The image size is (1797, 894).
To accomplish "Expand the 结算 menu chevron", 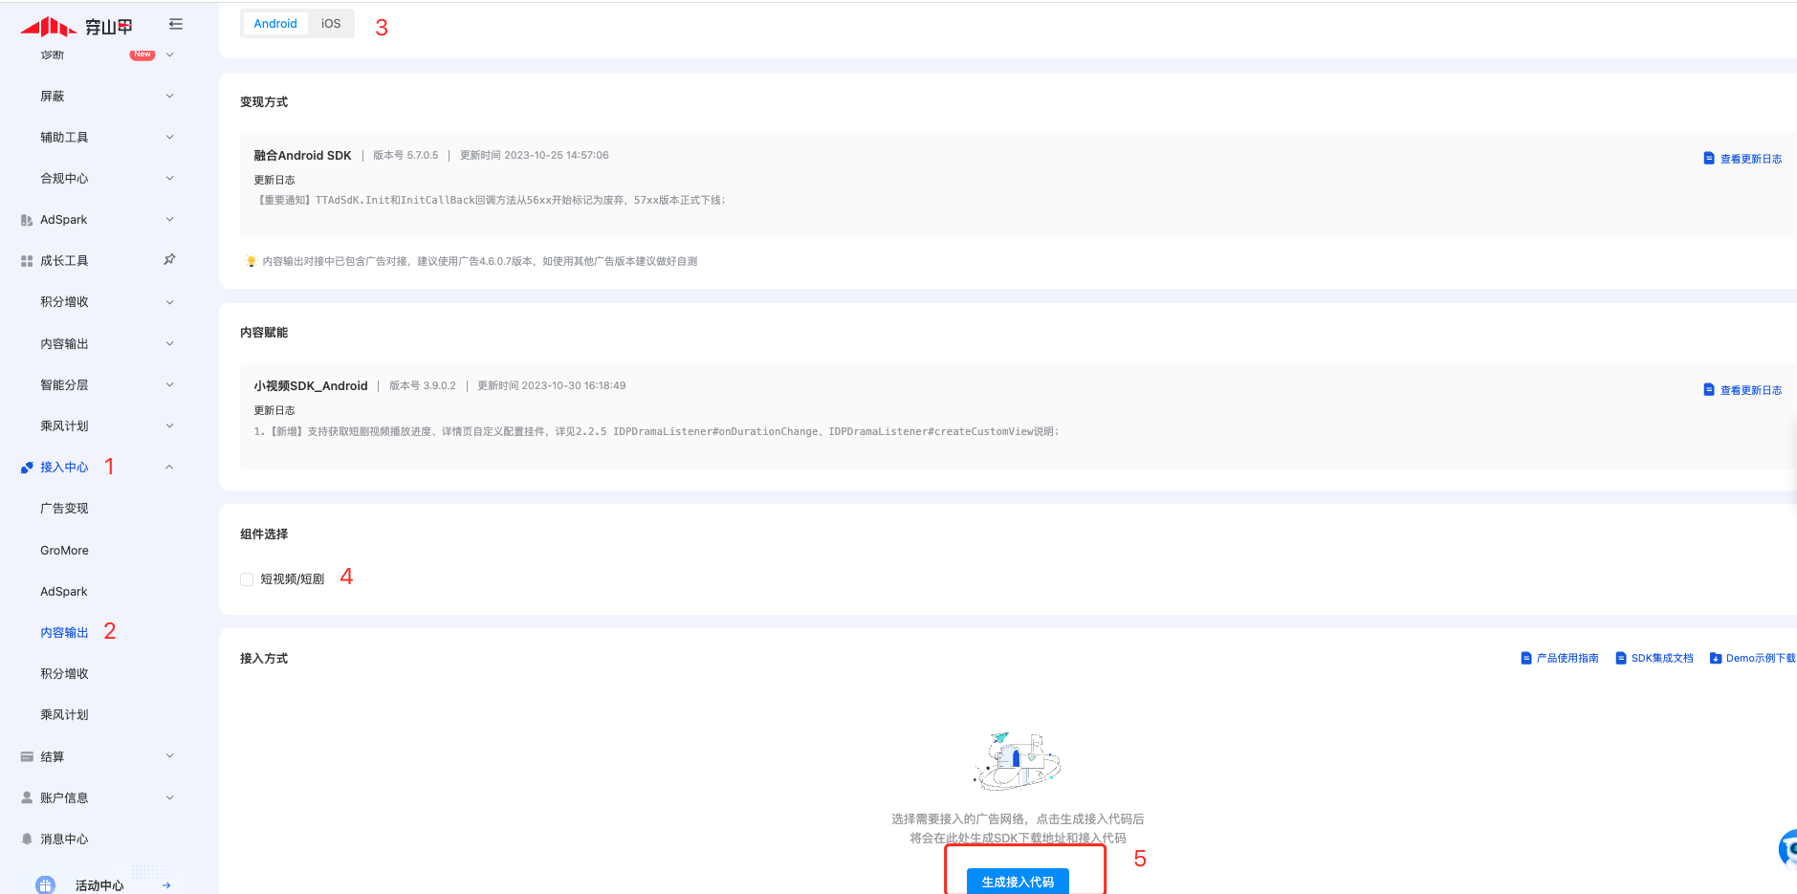I will [x=170, y=756].
